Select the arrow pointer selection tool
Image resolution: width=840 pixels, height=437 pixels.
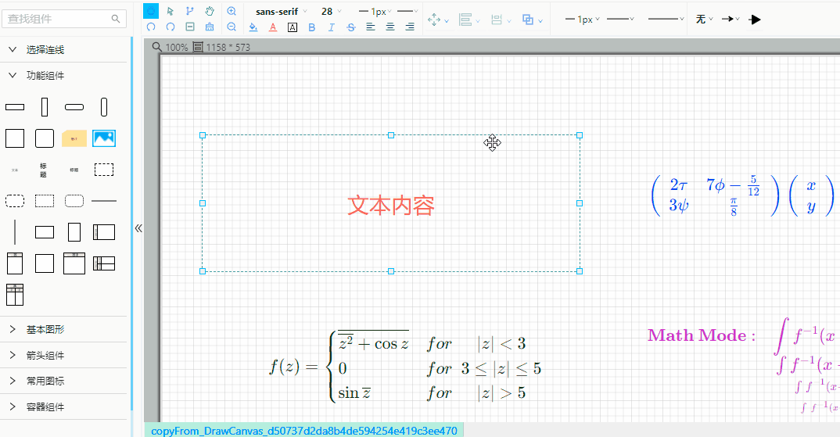171,11
